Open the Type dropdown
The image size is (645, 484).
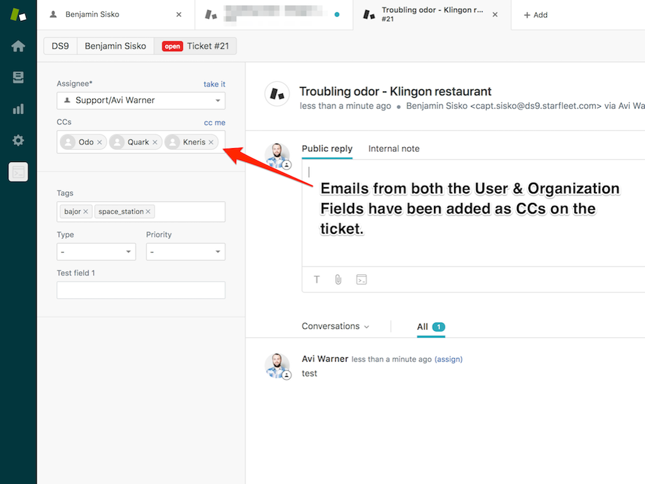tap(96, 252)
